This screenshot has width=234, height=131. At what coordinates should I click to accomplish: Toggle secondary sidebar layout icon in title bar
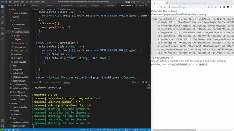[132, 1]
